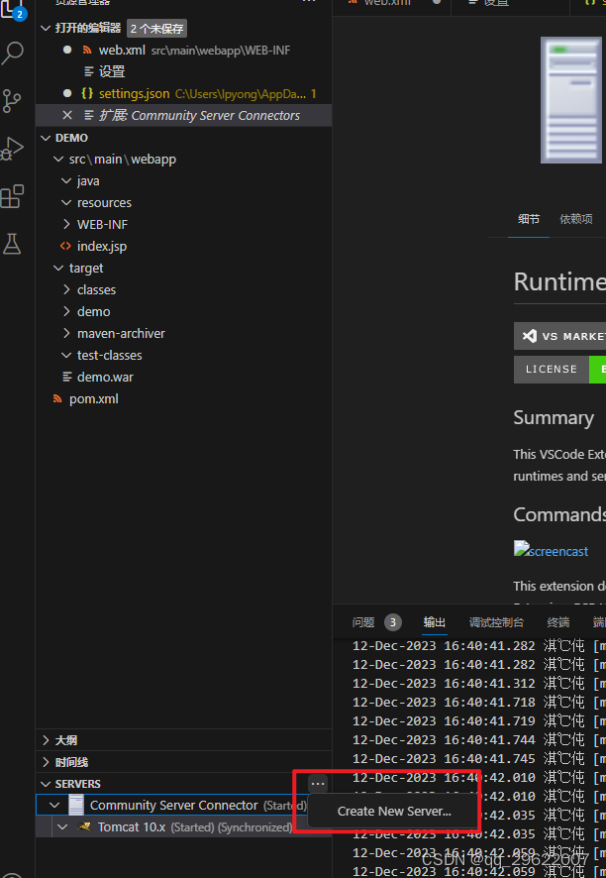Open settings.json in open editors list
Image resolution: width=606 pixels, height=878 pixels.
tap(183, 93)
